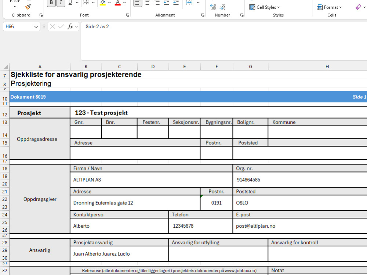Click telephone 12345678 cell
Viewport: 367px width, 275px height.
pos(201,226)
